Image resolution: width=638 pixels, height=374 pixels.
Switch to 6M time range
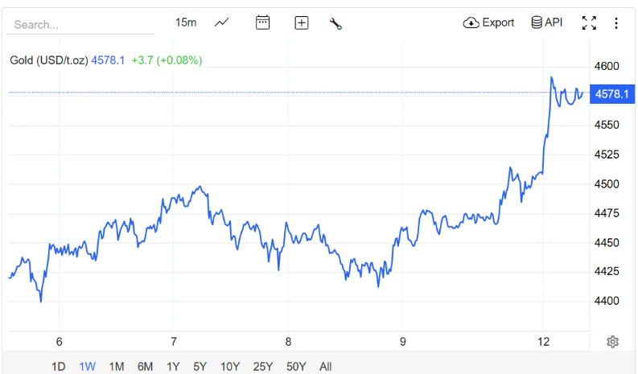146,367
